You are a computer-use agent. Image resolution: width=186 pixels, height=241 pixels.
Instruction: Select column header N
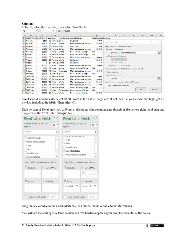coord(161,35)
